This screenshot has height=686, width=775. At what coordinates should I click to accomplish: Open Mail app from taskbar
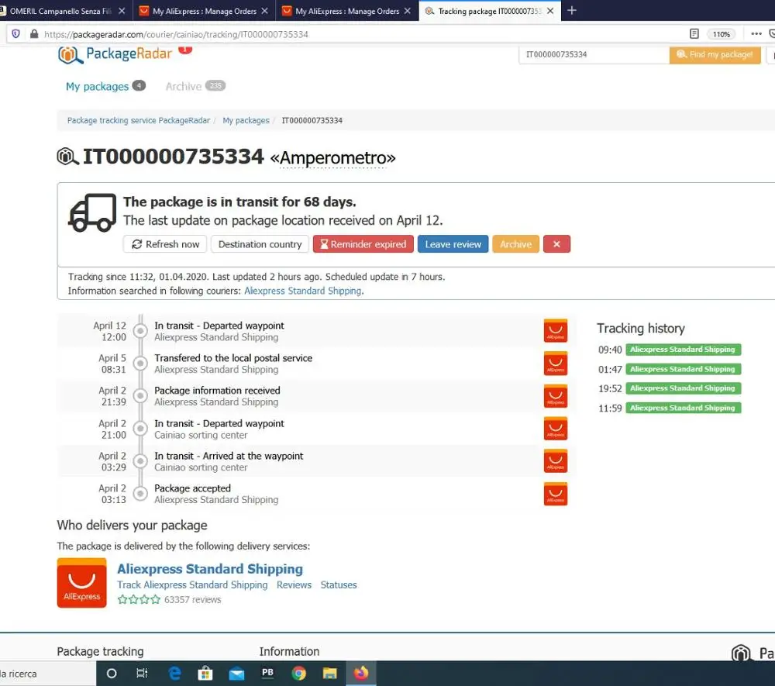236,673
